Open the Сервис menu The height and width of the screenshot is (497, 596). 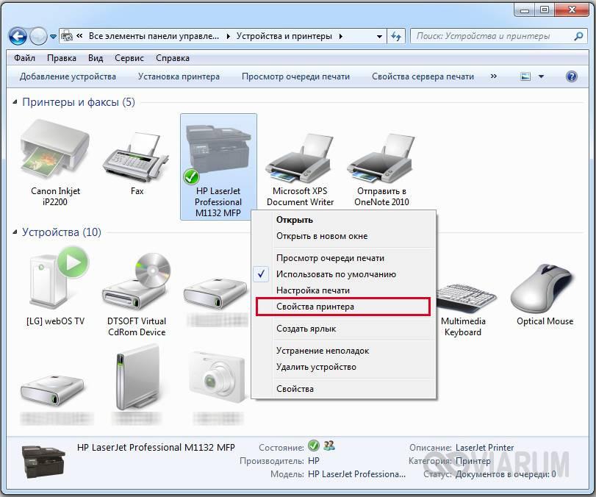[129, 58]
